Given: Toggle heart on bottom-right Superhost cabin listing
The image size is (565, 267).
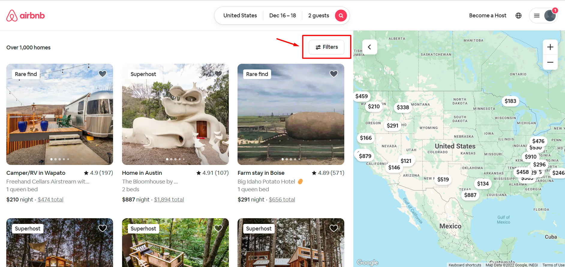Looking at the screenshot, I should [334, 228].
